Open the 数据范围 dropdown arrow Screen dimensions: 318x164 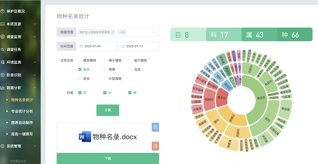[x=154, y=32]
